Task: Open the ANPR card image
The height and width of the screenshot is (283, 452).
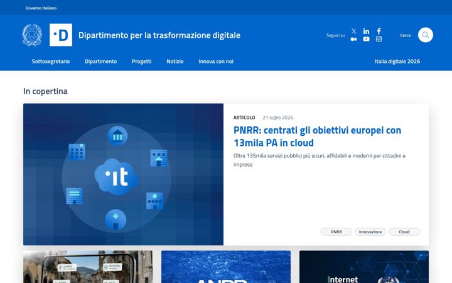Action: tap(226, 267)
